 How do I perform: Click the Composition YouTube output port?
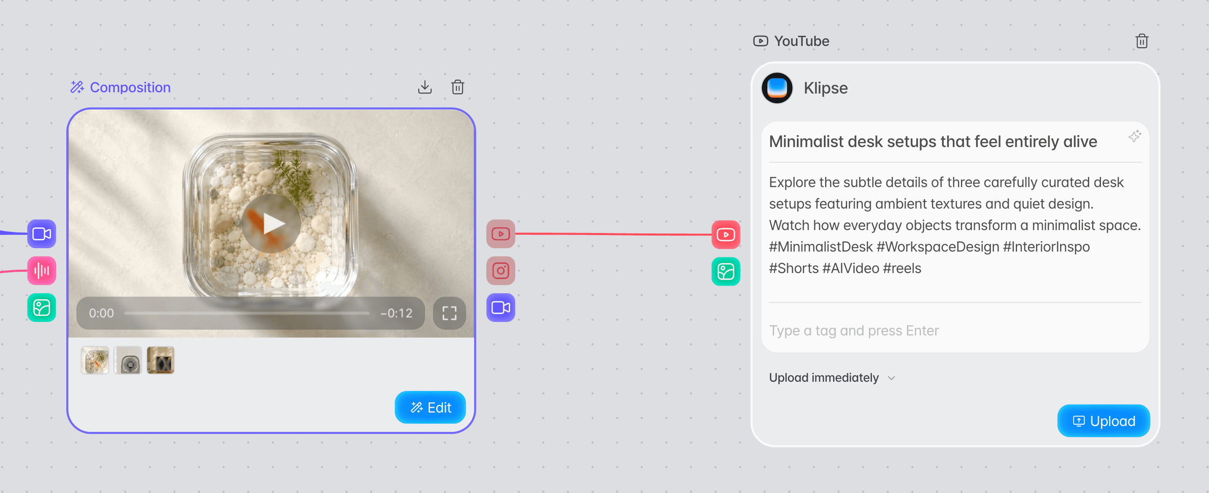pyautogui.click(x=501, y=233)
